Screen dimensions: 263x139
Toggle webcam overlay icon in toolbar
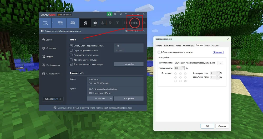tap(86, 23)
